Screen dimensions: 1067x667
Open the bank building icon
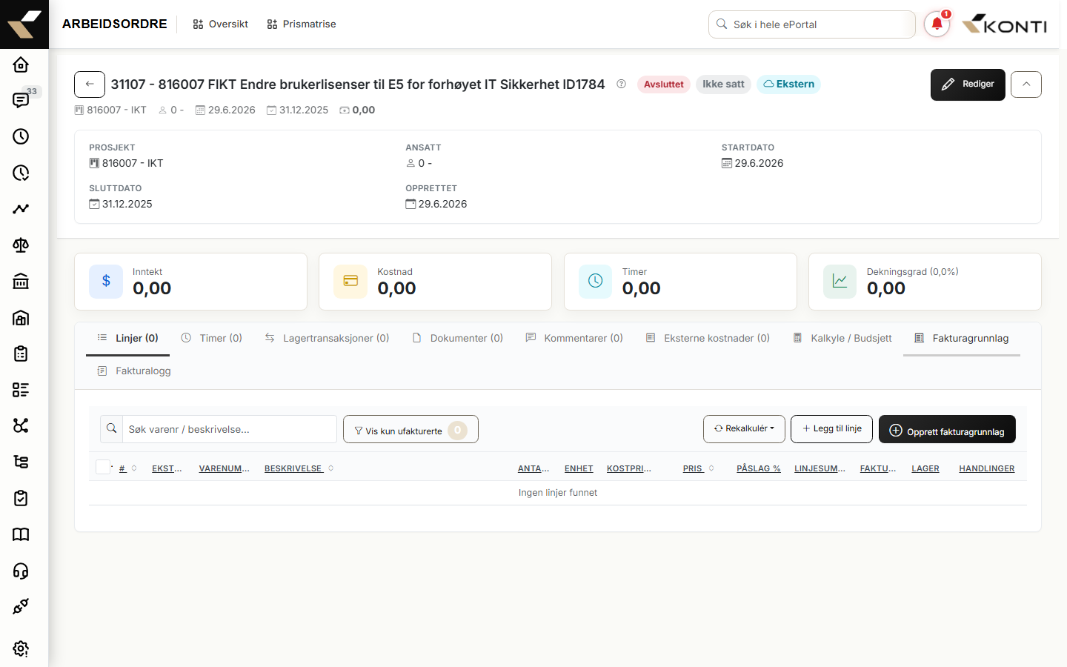(x=21, y=281)
